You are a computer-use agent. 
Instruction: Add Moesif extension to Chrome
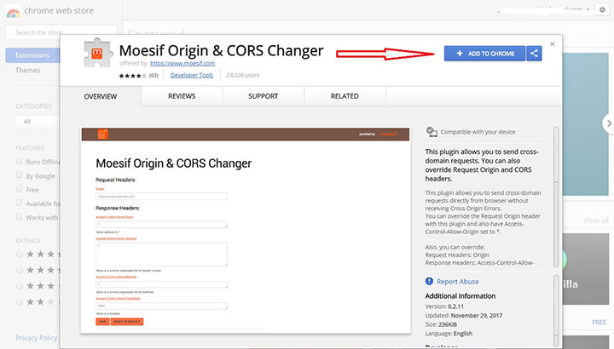(484, 53)
